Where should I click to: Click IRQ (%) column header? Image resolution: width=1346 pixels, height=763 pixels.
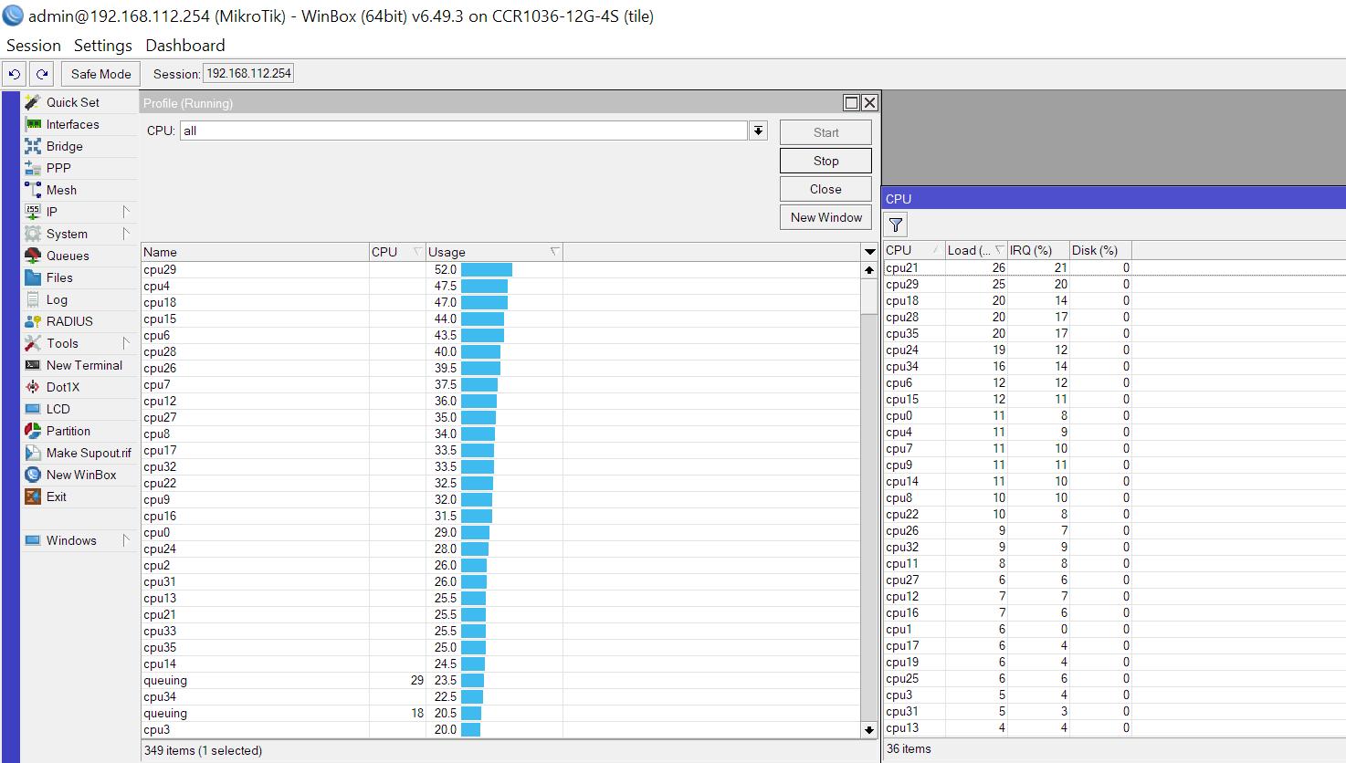coord(1037,250)
